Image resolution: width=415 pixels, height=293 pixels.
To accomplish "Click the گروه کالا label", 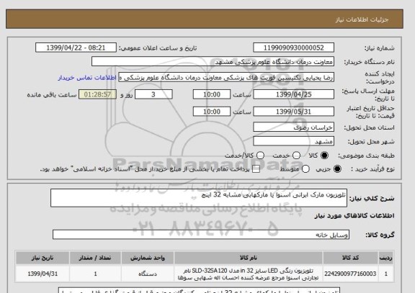I will point(380,235).
